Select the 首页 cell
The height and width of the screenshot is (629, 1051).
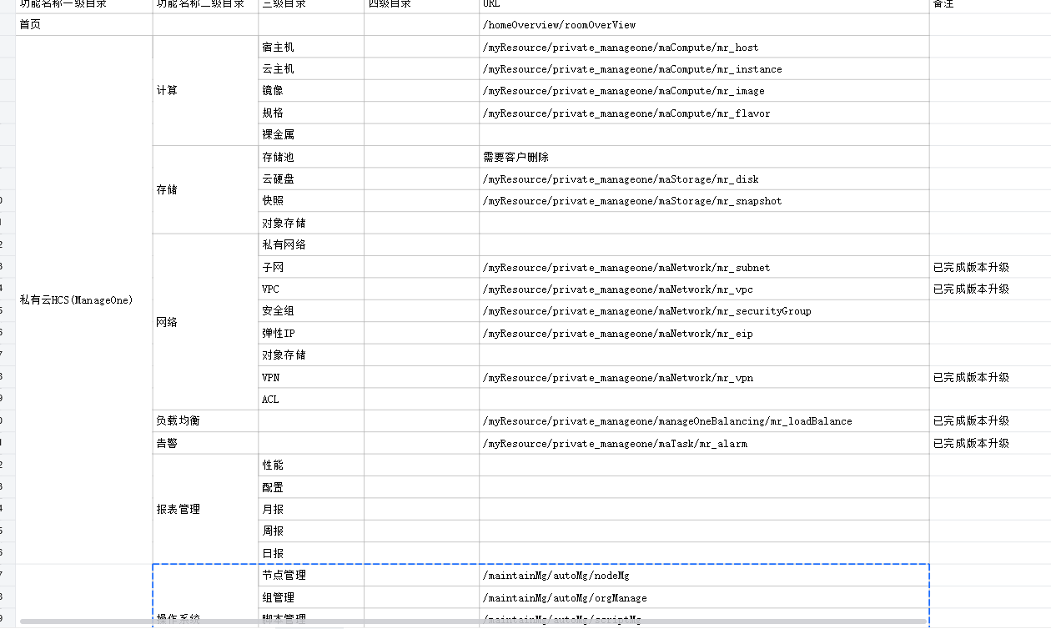coord(83,25)
